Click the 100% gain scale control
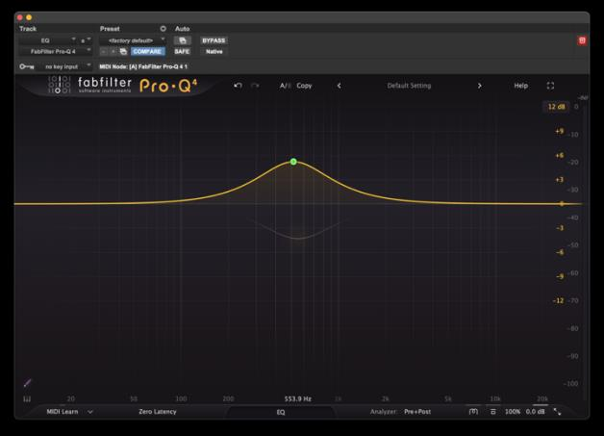The width and height of the screenshot is (604, 436). click(x=513, y=412)
